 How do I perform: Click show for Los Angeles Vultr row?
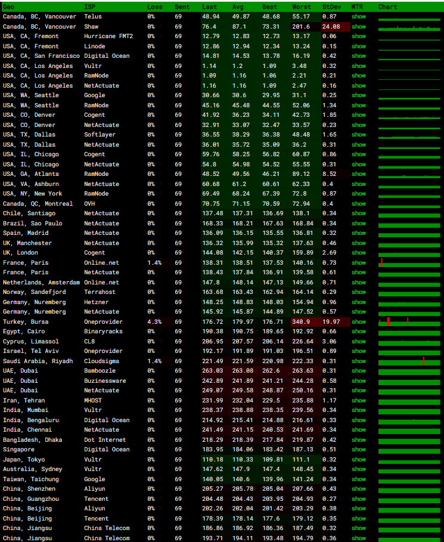coord(358,66)
